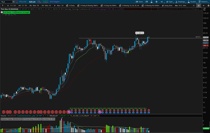Open the gear icon at the toolbar's right end
Screen dimensions: 210x133
(x=208, y=6)
